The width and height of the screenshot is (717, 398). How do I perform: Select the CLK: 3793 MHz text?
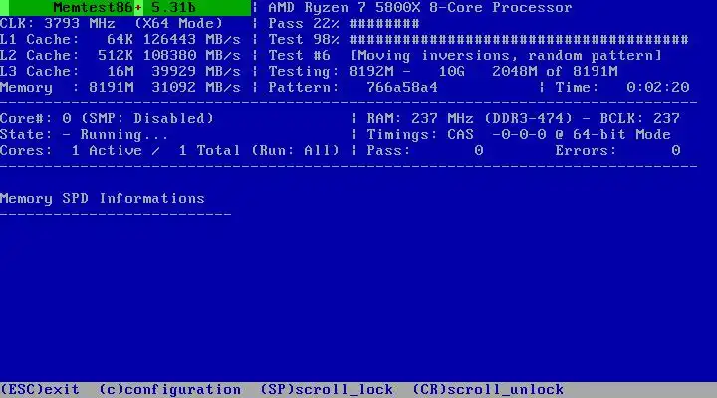point(58,23)
